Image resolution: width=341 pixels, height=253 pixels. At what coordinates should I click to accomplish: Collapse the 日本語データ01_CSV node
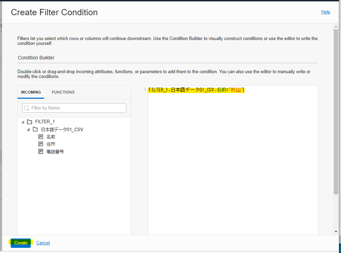point(28,129)
